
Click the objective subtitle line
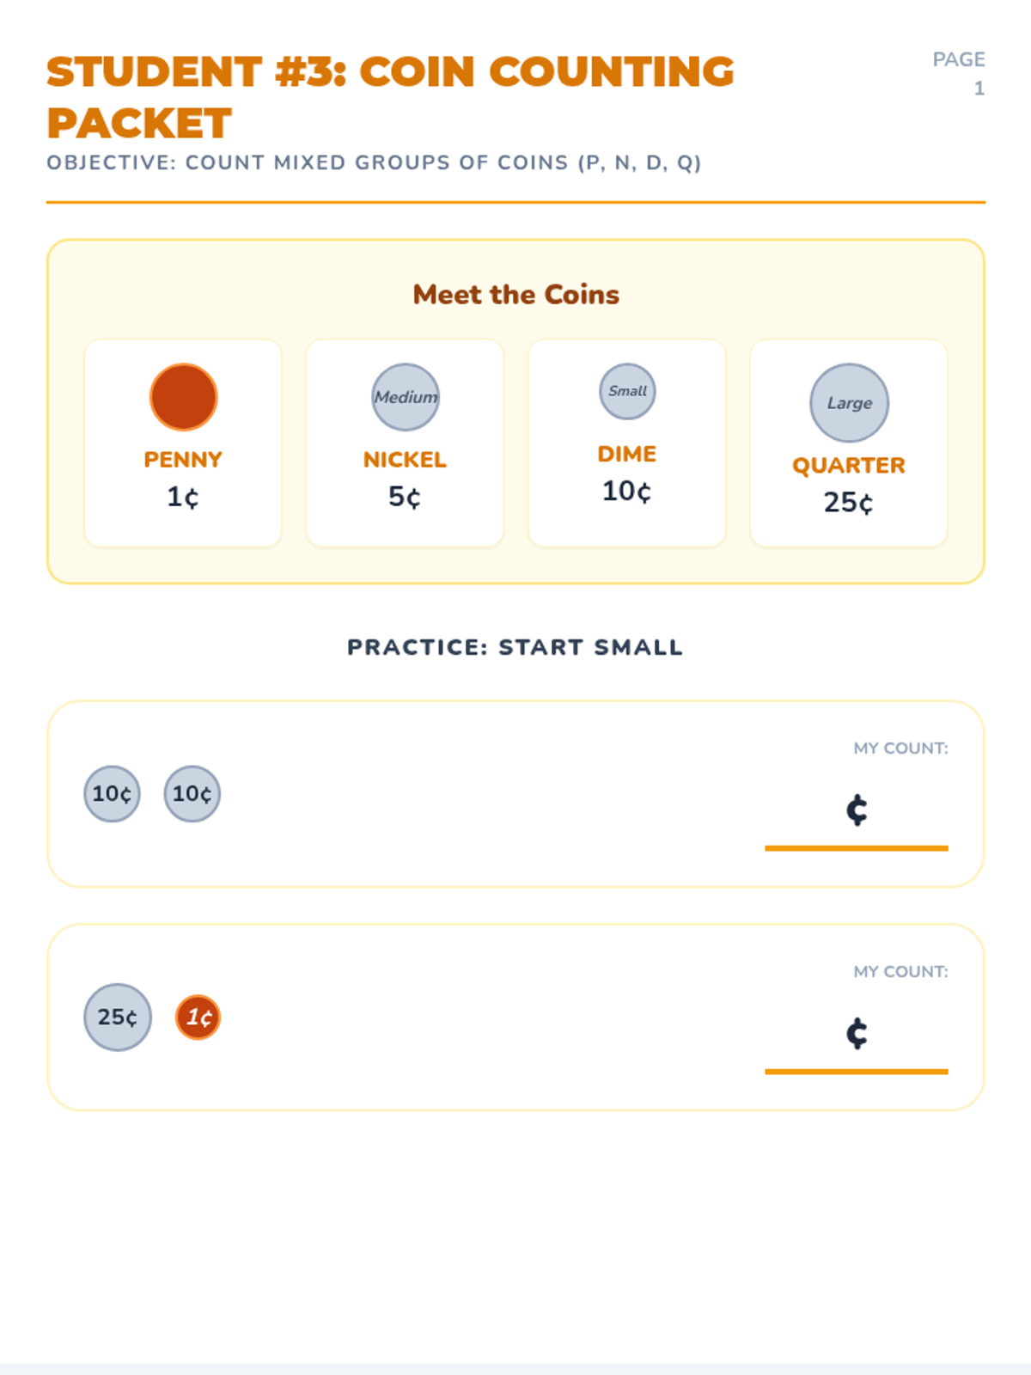(x=375, y=162)
